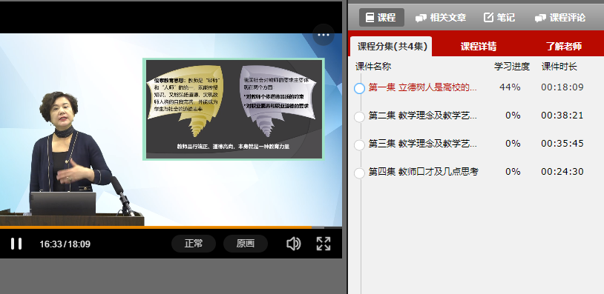Click the book icon on 课程 tab
This screenshot has width=604, height=294.
[x=370, y=18]
